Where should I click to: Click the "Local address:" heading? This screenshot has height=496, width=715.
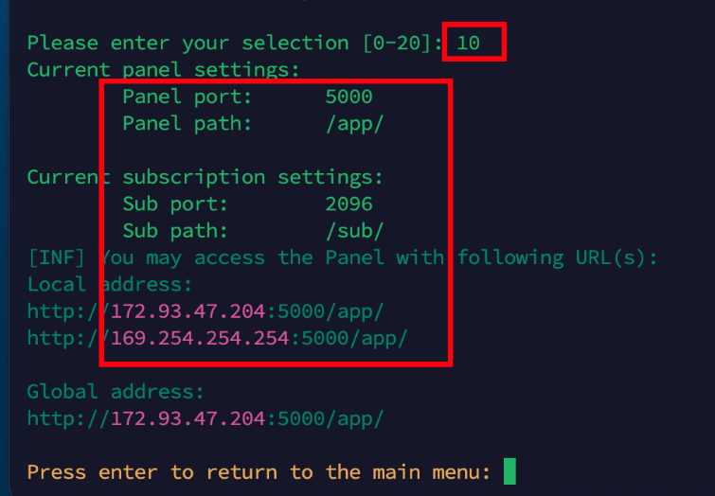pyautogui.click(x=110, y=284)
